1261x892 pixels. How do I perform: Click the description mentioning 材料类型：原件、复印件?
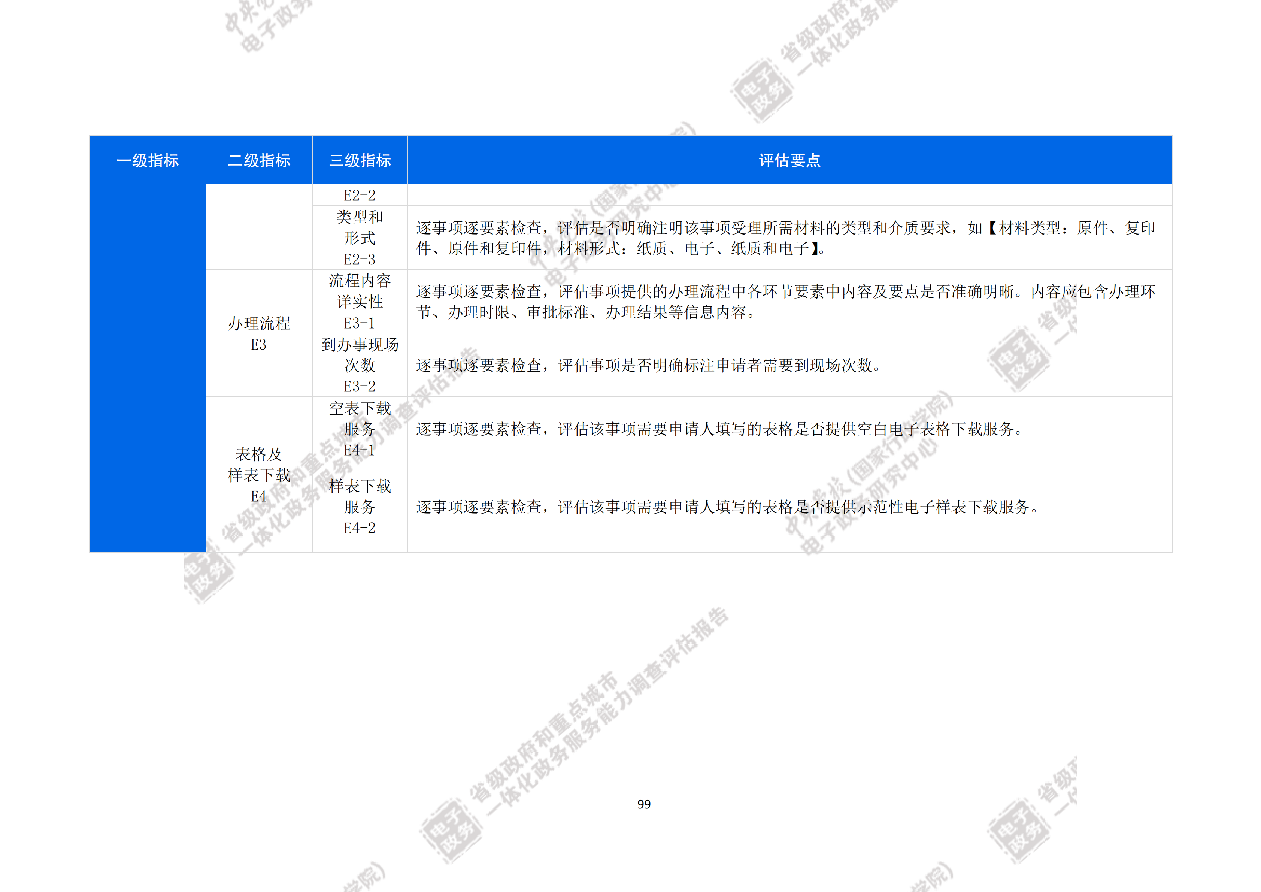785,238
